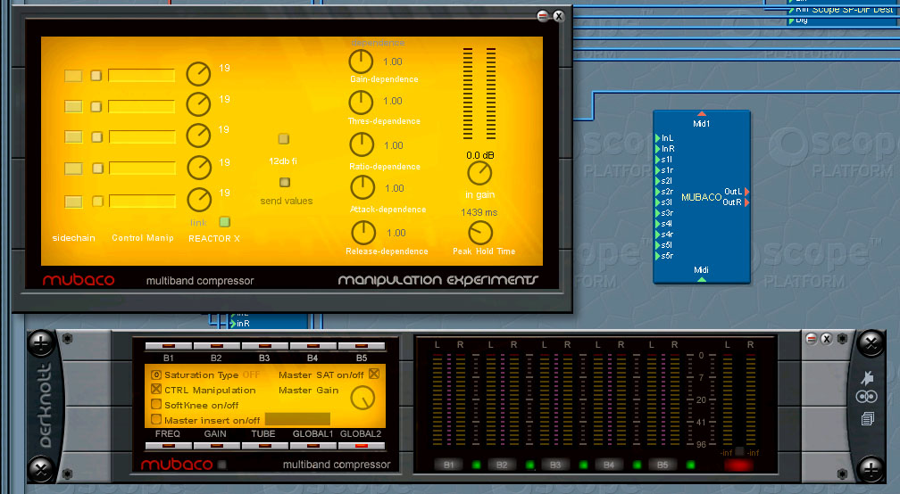Toggle the Master SAT on/off checkbox

374,374
